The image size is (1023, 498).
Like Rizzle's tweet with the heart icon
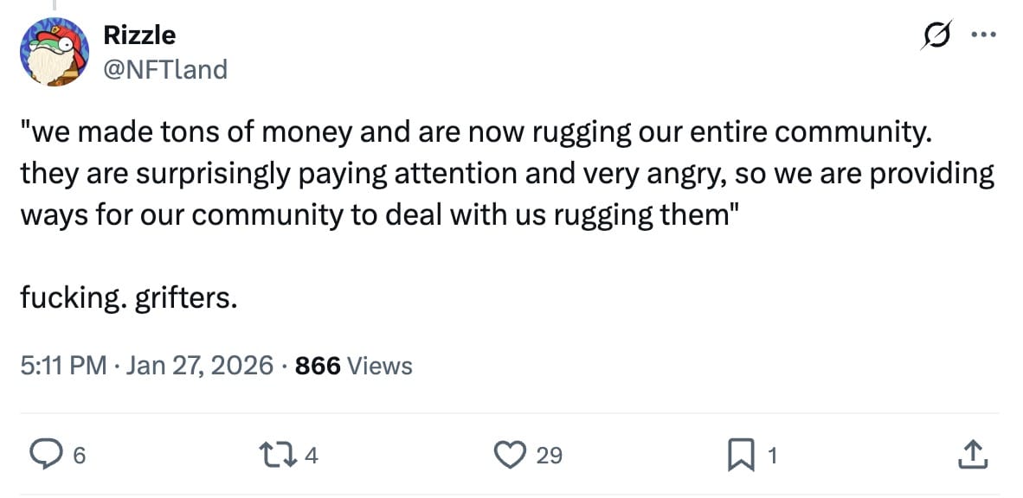point(511,453)
